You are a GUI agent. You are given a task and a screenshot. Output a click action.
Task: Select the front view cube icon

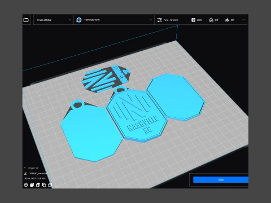coord(32,185)
